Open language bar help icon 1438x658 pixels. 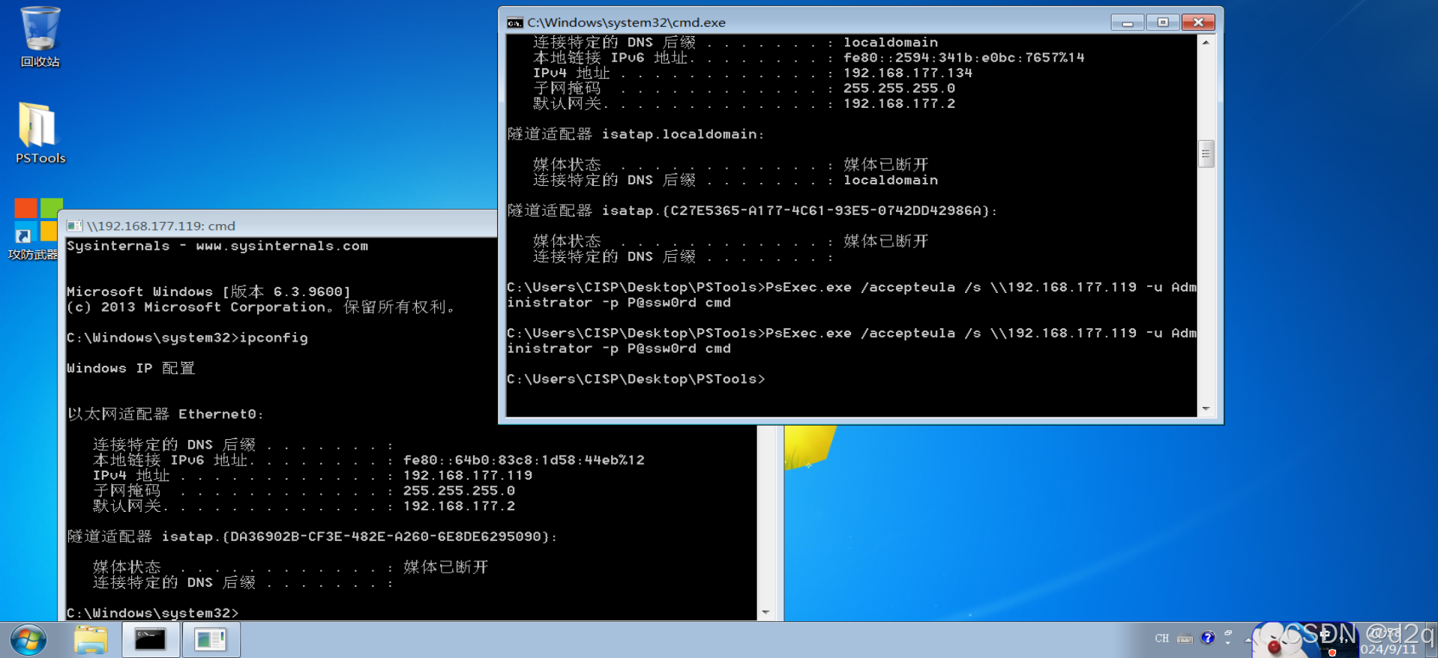pyautogui.click(x=1207, y=638)
